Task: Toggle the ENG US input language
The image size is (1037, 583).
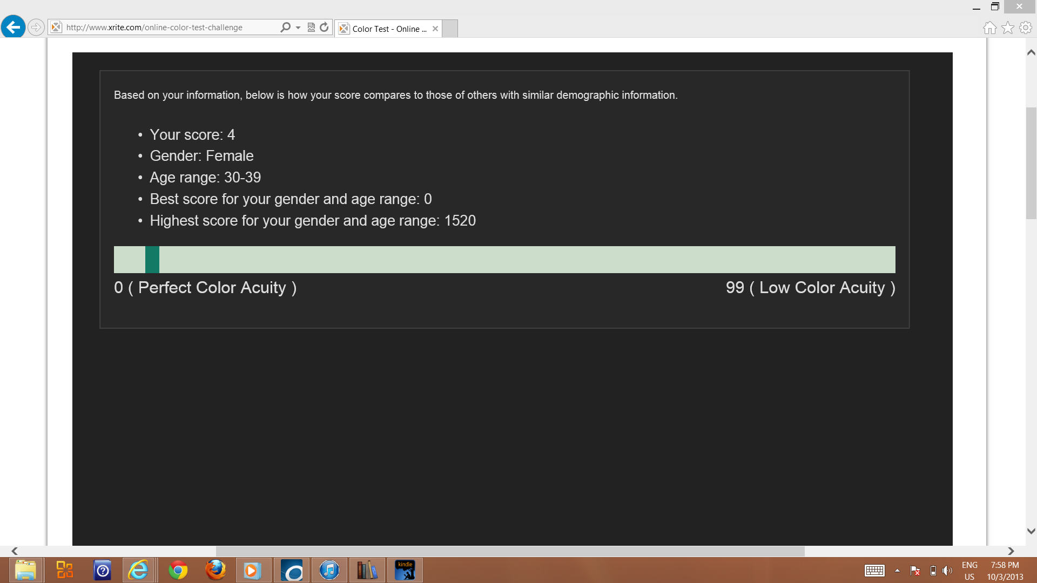Action: (x=969, y=571)
